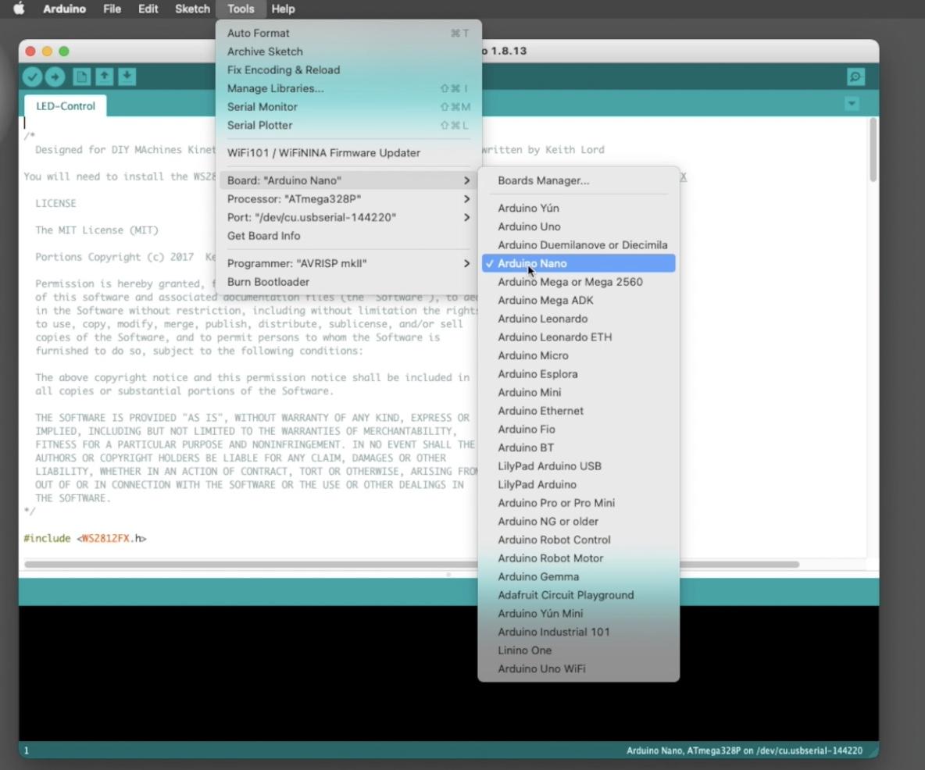
Task: Open a sketch via the up-arrow toolbar icon
Action: pos(103,77)
